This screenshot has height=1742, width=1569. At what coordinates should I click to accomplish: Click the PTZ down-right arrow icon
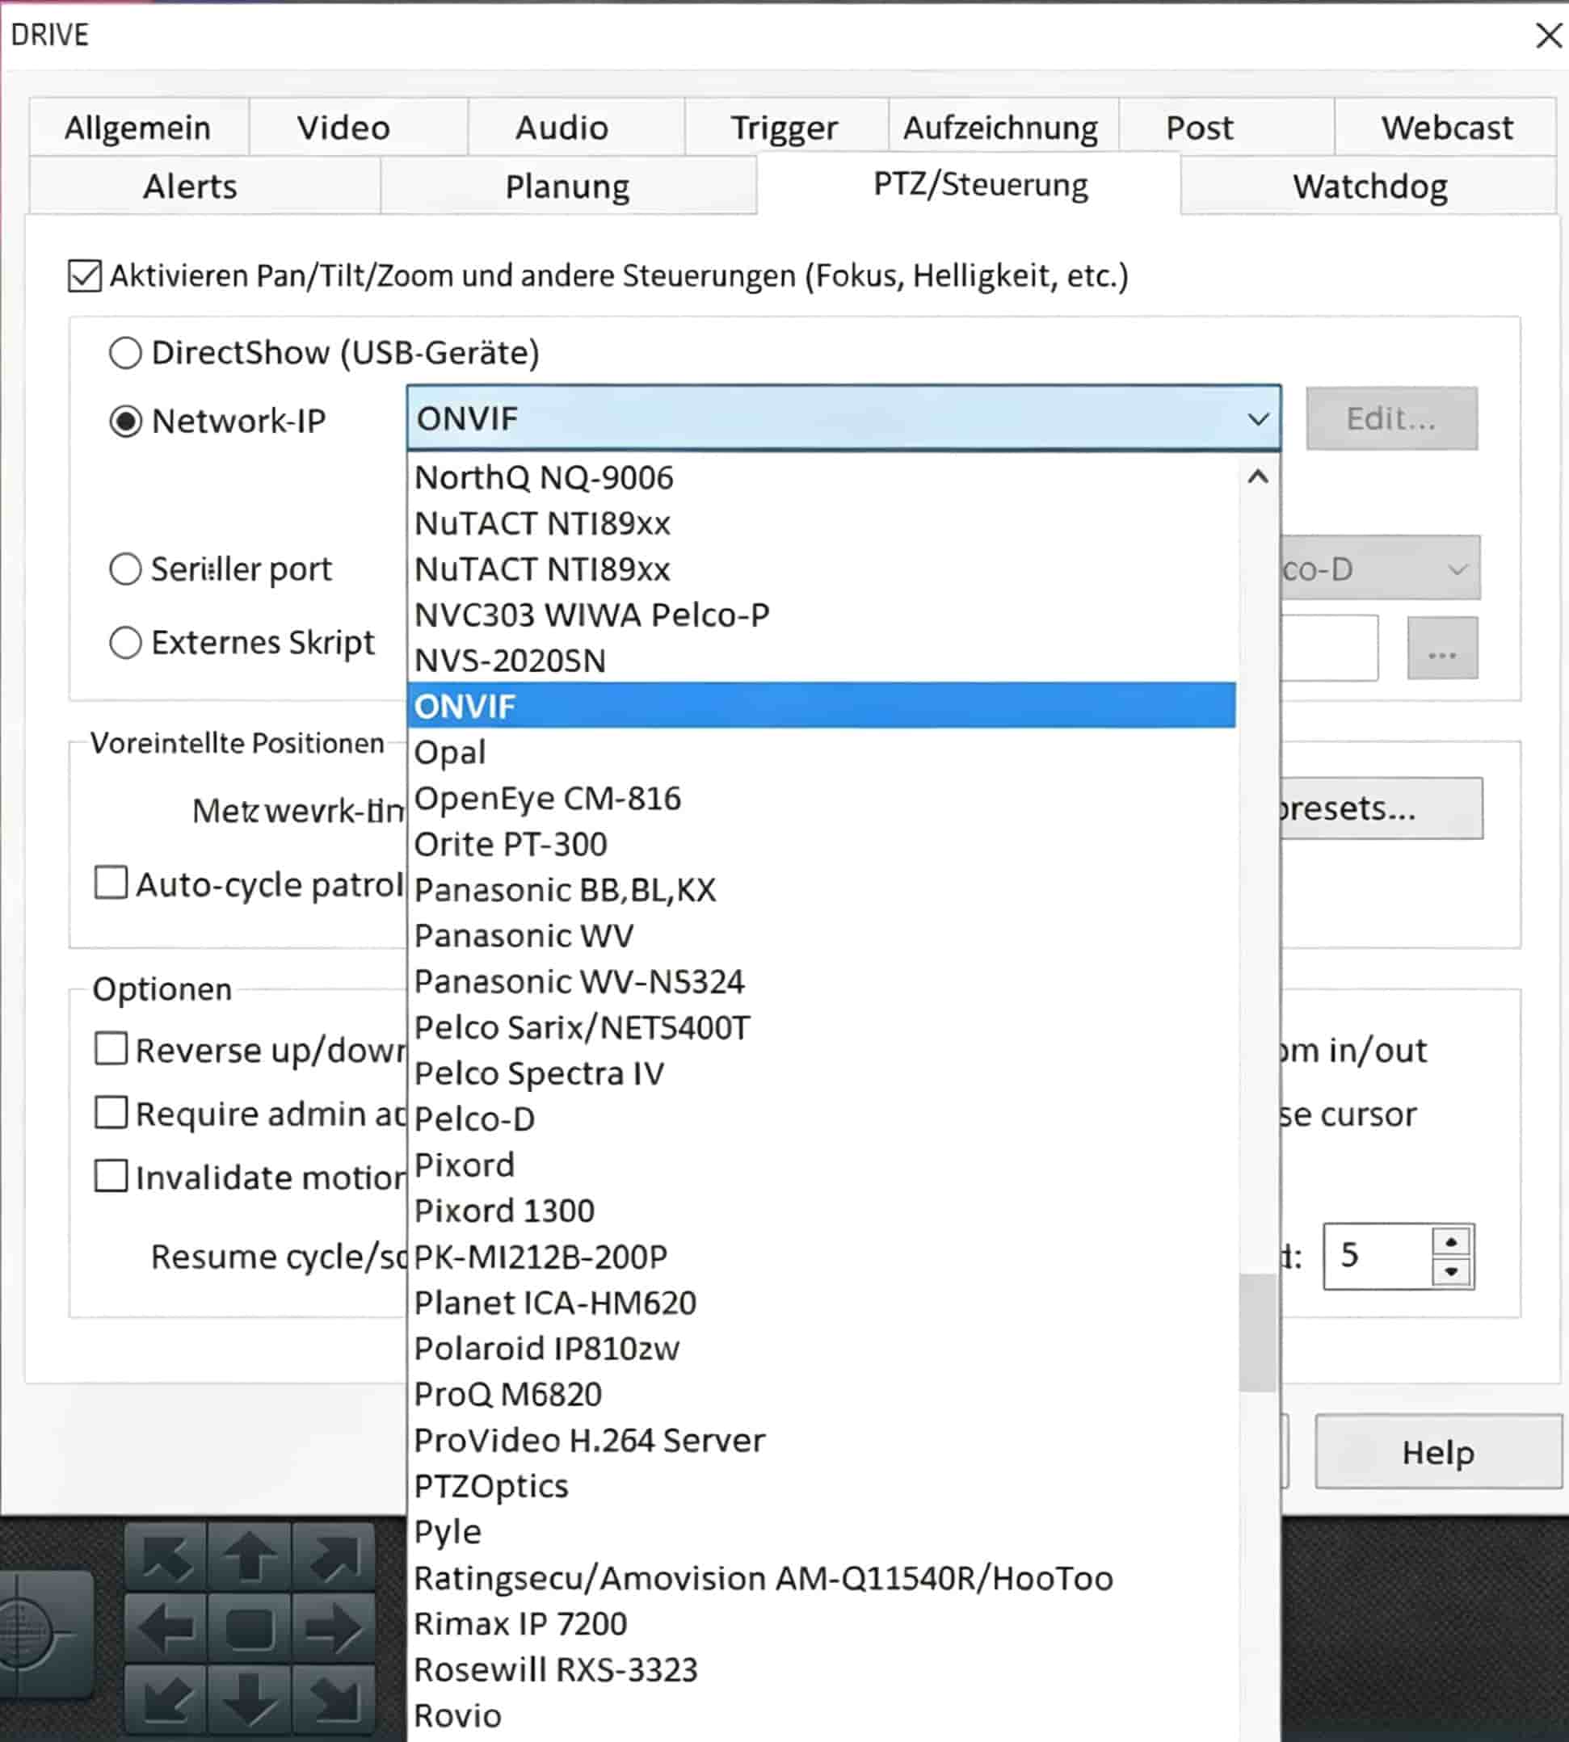tap(334, 1699)
